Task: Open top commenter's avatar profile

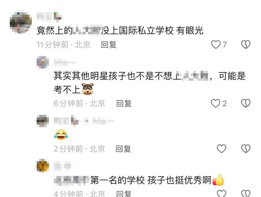Action: click(21, 22)
